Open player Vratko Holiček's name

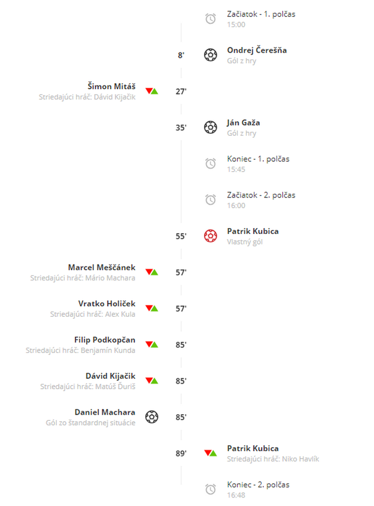coord(107,304)
